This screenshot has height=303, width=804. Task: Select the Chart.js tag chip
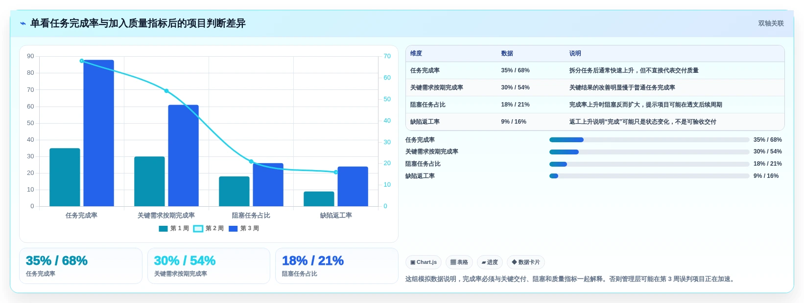(424, 262)
